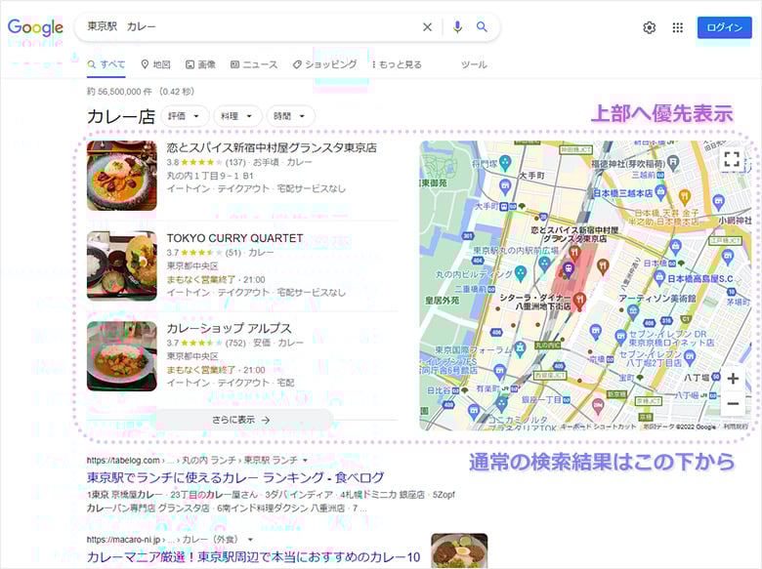Screen dimensions: 762x569
Task: Click the Google logo
Action: click(35, 27)
